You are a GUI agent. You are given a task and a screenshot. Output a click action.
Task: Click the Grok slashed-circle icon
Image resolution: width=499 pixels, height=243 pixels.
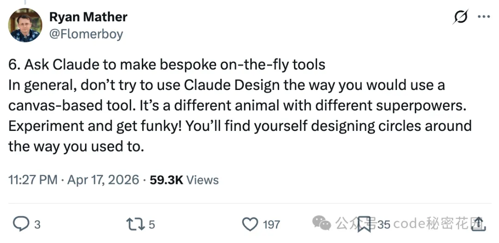click(x=460, y=17)
